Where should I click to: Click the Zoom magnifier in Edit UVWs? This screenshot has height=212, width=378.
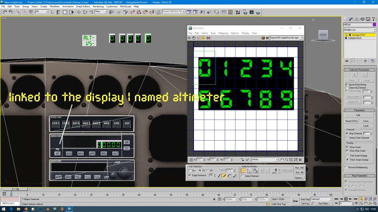click(287, 160)
